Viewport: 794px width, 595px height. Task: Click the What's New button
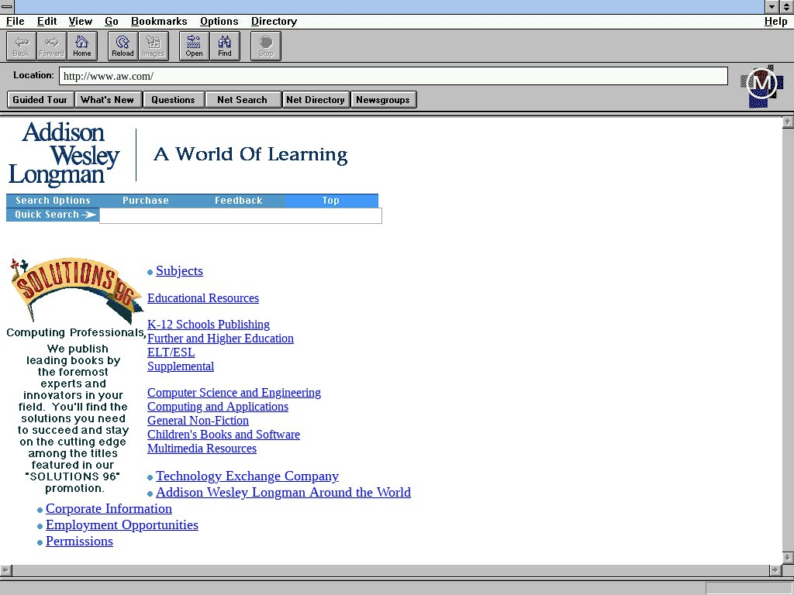click(x=107, y=99)
